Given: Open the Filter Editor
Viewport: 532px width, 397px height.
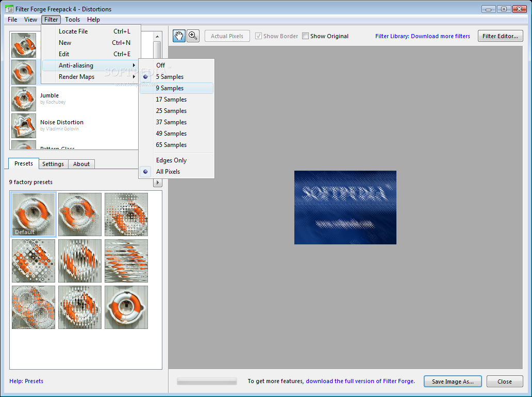Looking at the screenshot, I should [x=500, y=36].
